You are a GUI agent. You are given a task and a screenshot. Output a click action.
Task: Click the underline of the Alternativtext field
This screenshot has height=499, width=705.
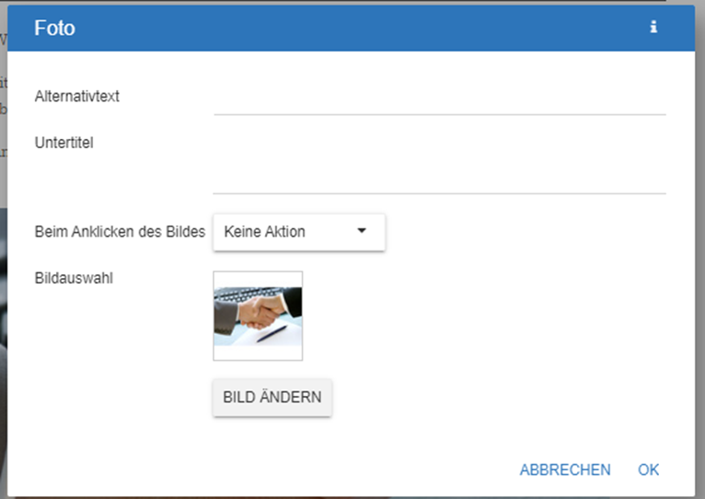click(x=439, y=114)
